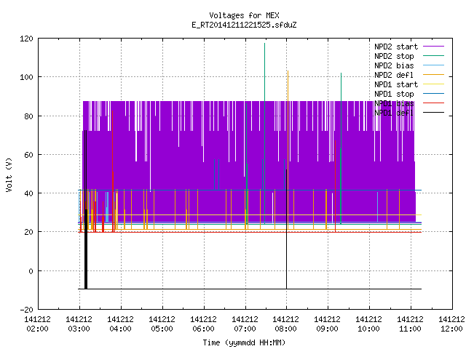
Task: Click the y-axis tick value 0
Action: (31, 271)
